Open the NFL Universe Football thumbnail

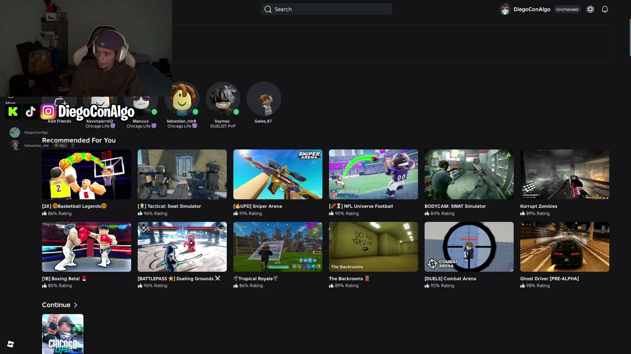click(x=374, y=175)
